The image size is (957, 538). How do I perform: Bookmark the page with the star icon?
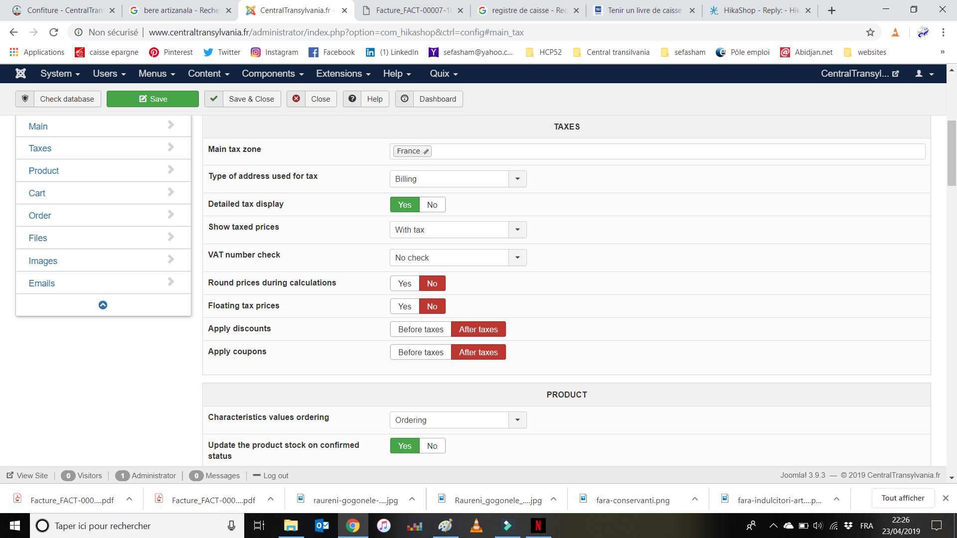pyautogui.click(x=870, y=32)
